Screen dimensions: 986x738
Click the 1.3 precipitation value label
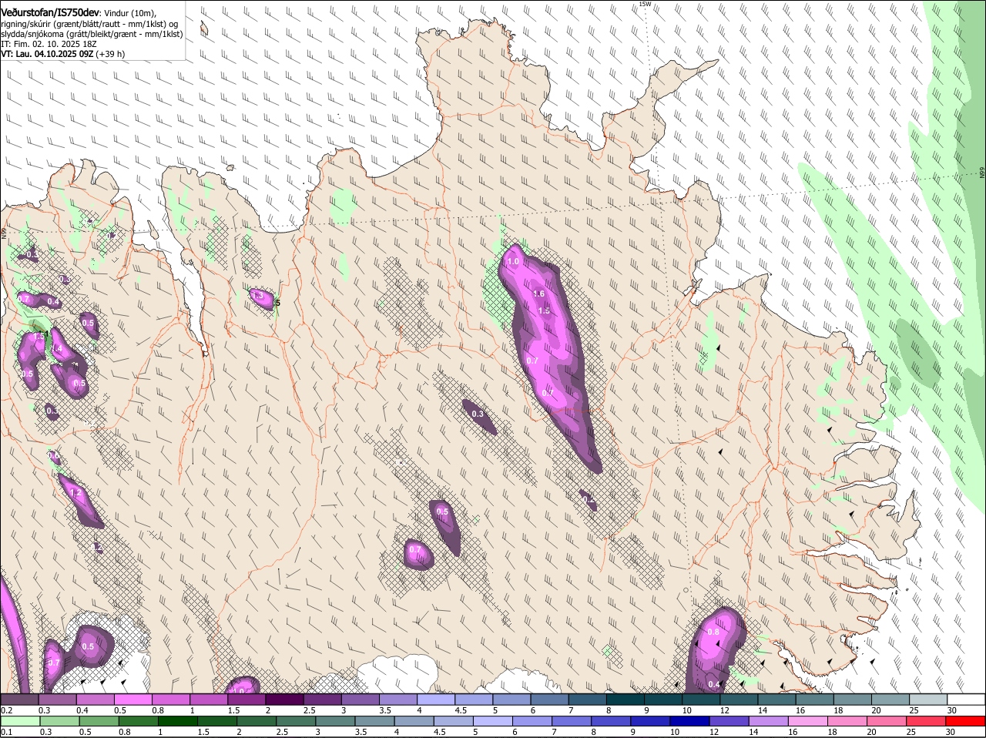tap(258, 296)
